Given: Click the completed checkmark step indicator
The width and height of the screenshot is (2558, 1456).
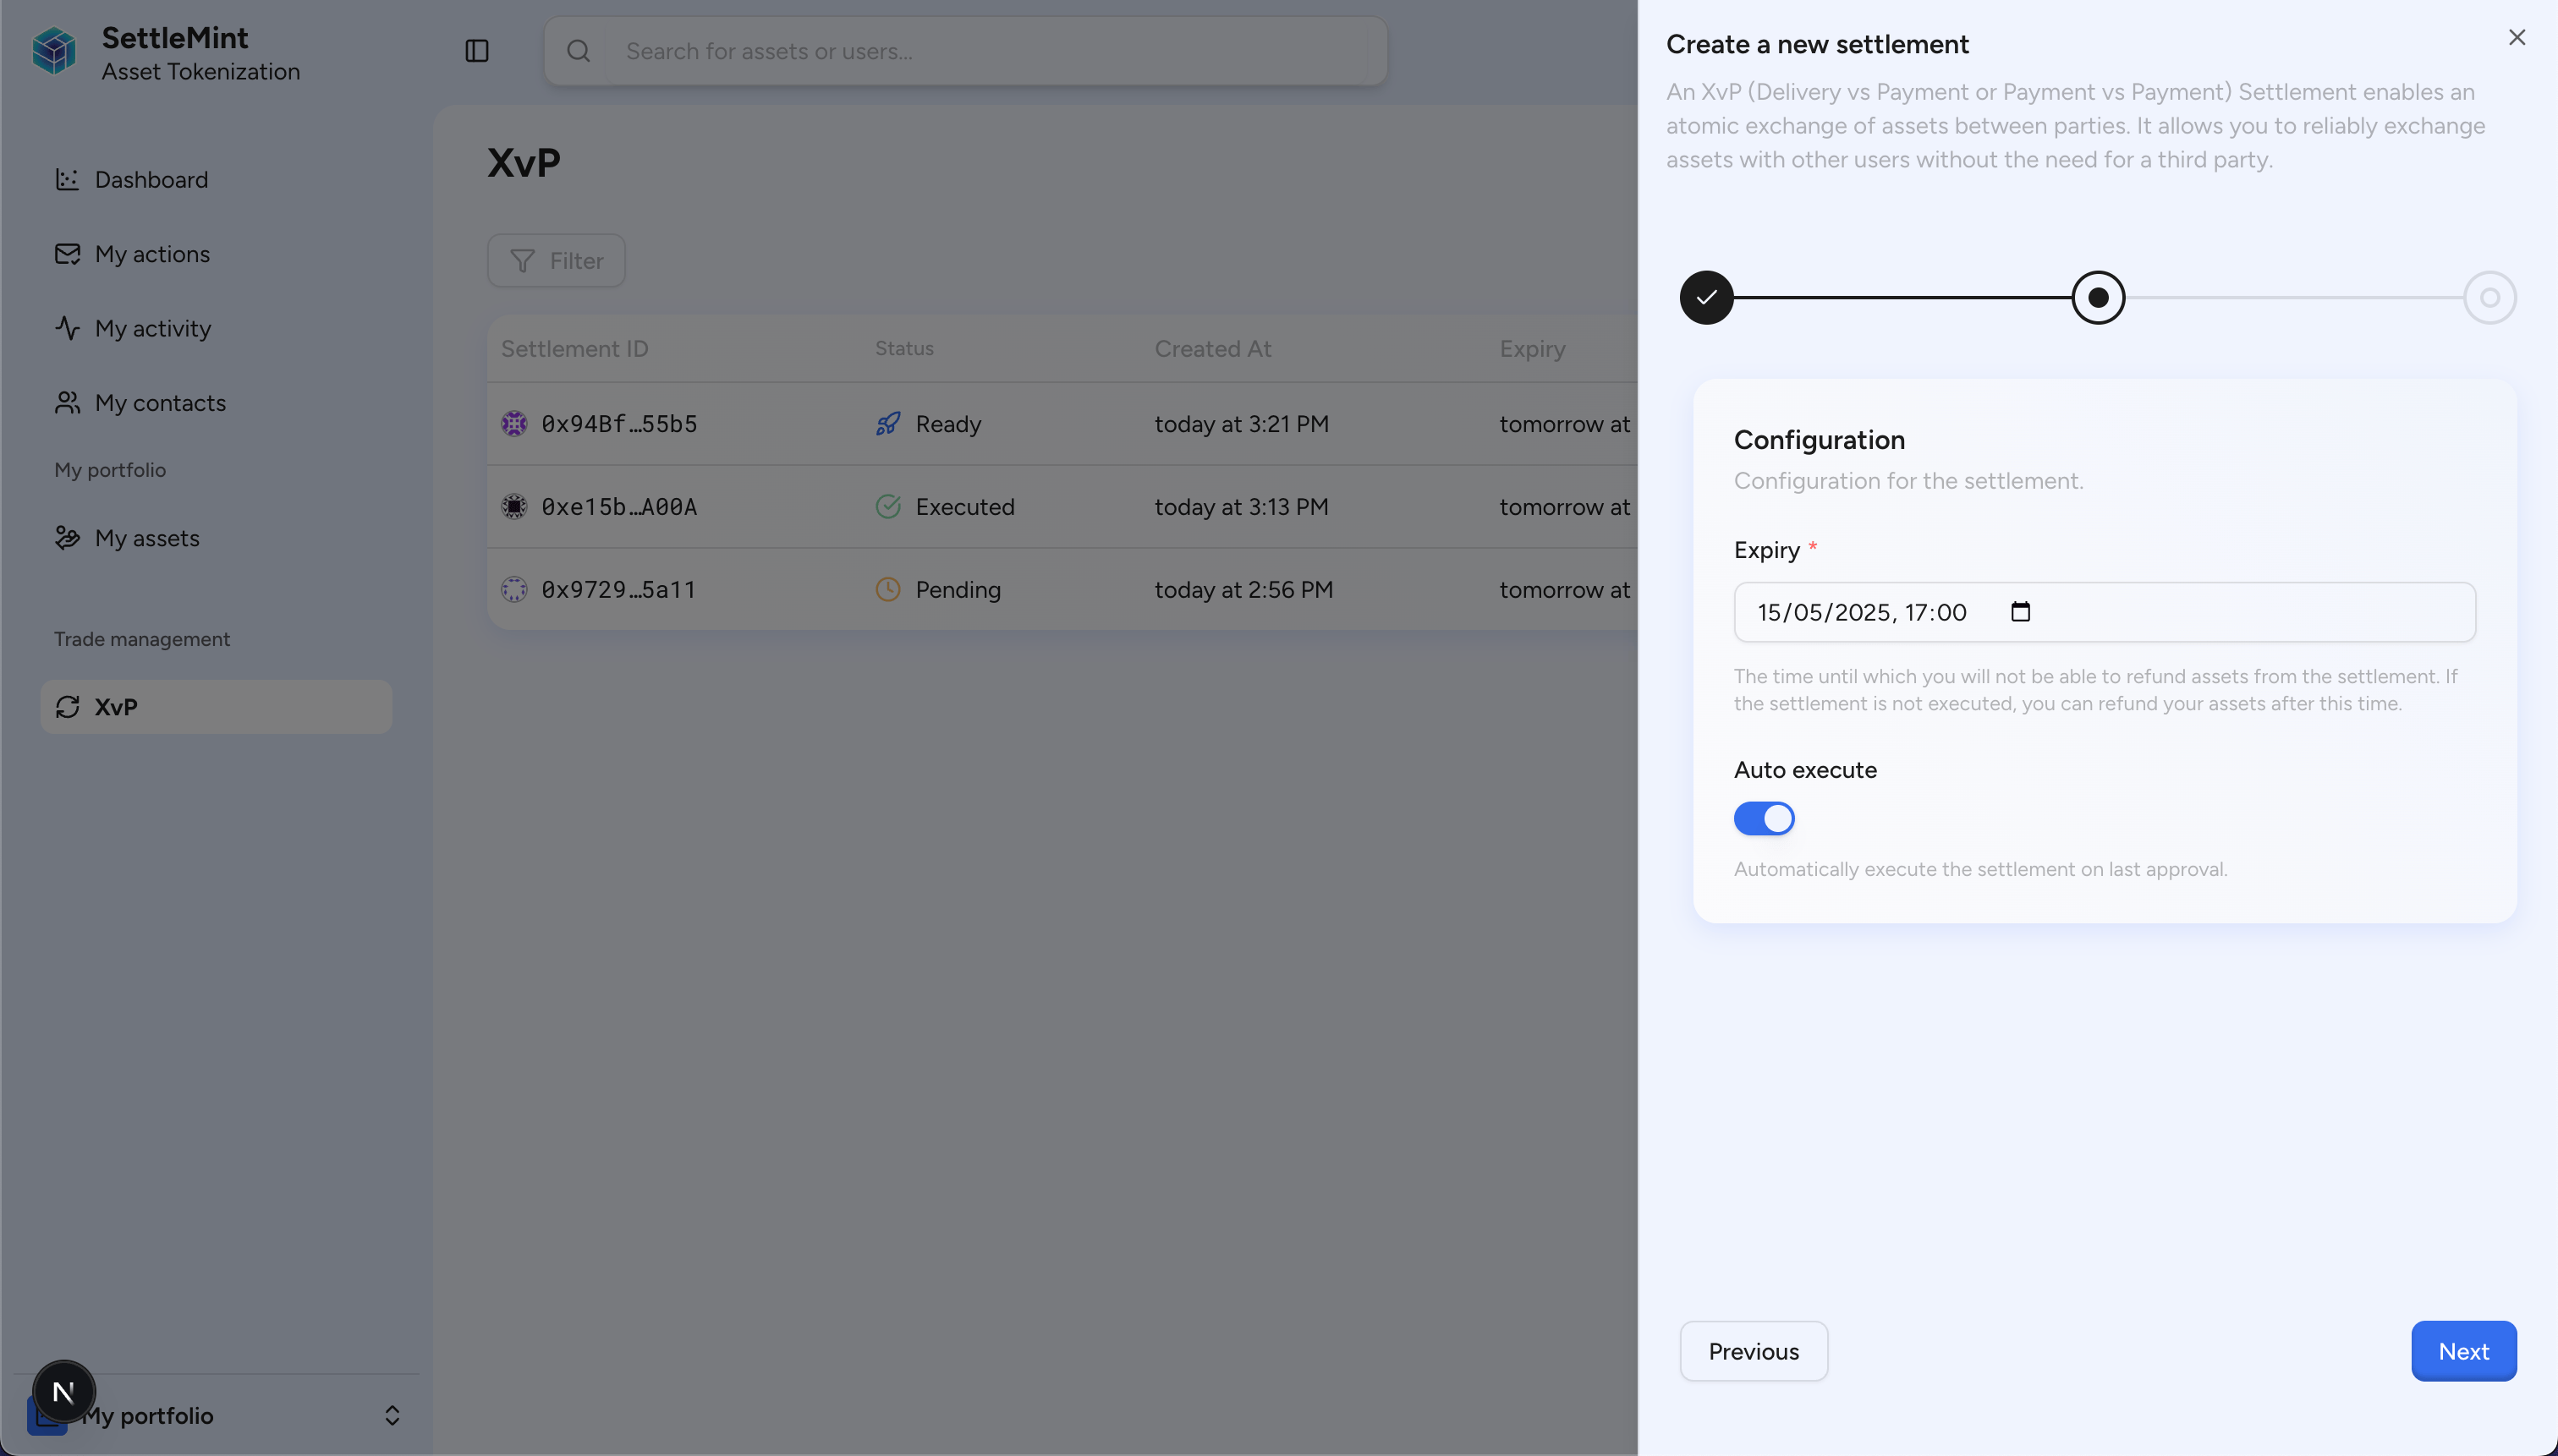Looking at the screenshot, I should click(1705, 297).
